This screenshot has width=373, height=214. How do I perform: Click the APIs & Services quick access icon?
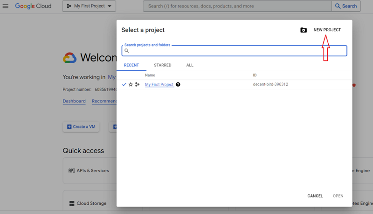72,171
